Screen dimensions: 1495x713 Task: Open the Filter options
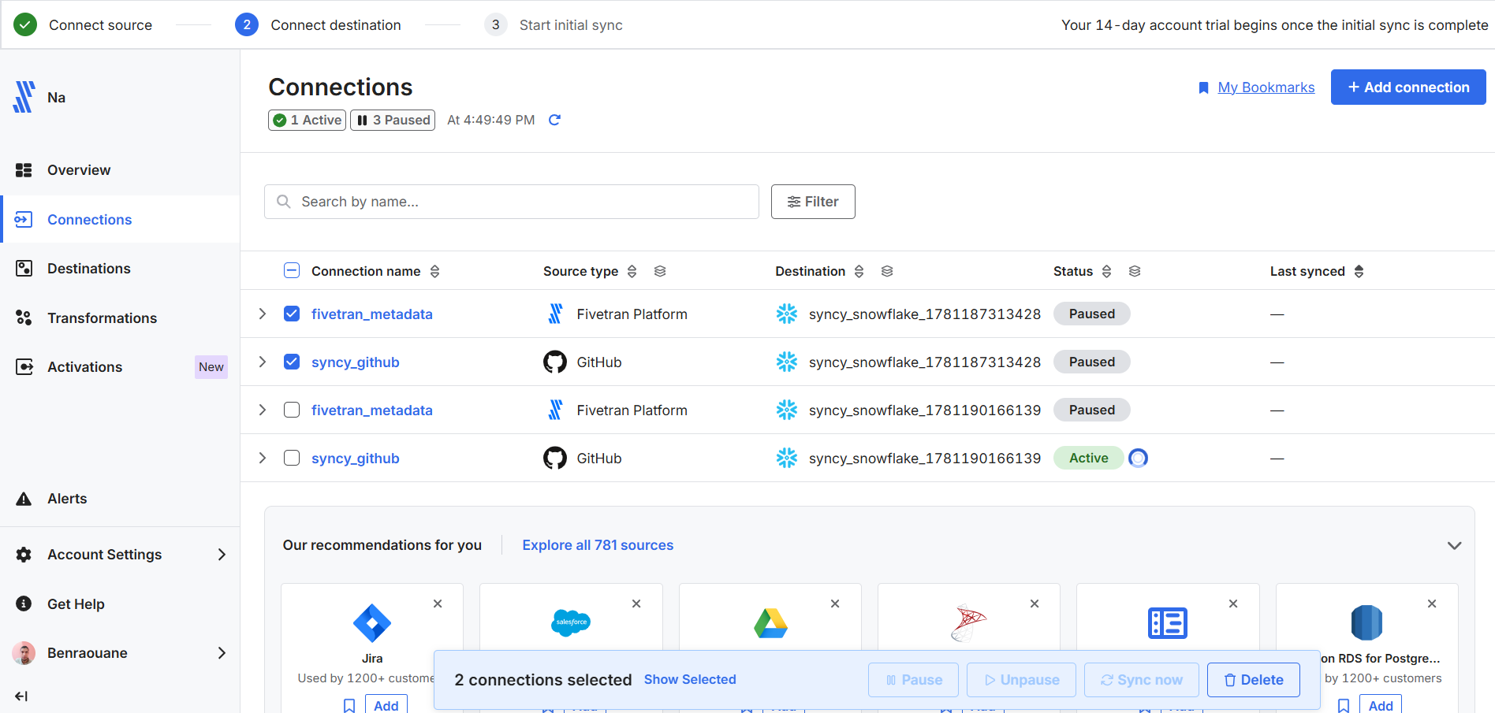(813, 202)
